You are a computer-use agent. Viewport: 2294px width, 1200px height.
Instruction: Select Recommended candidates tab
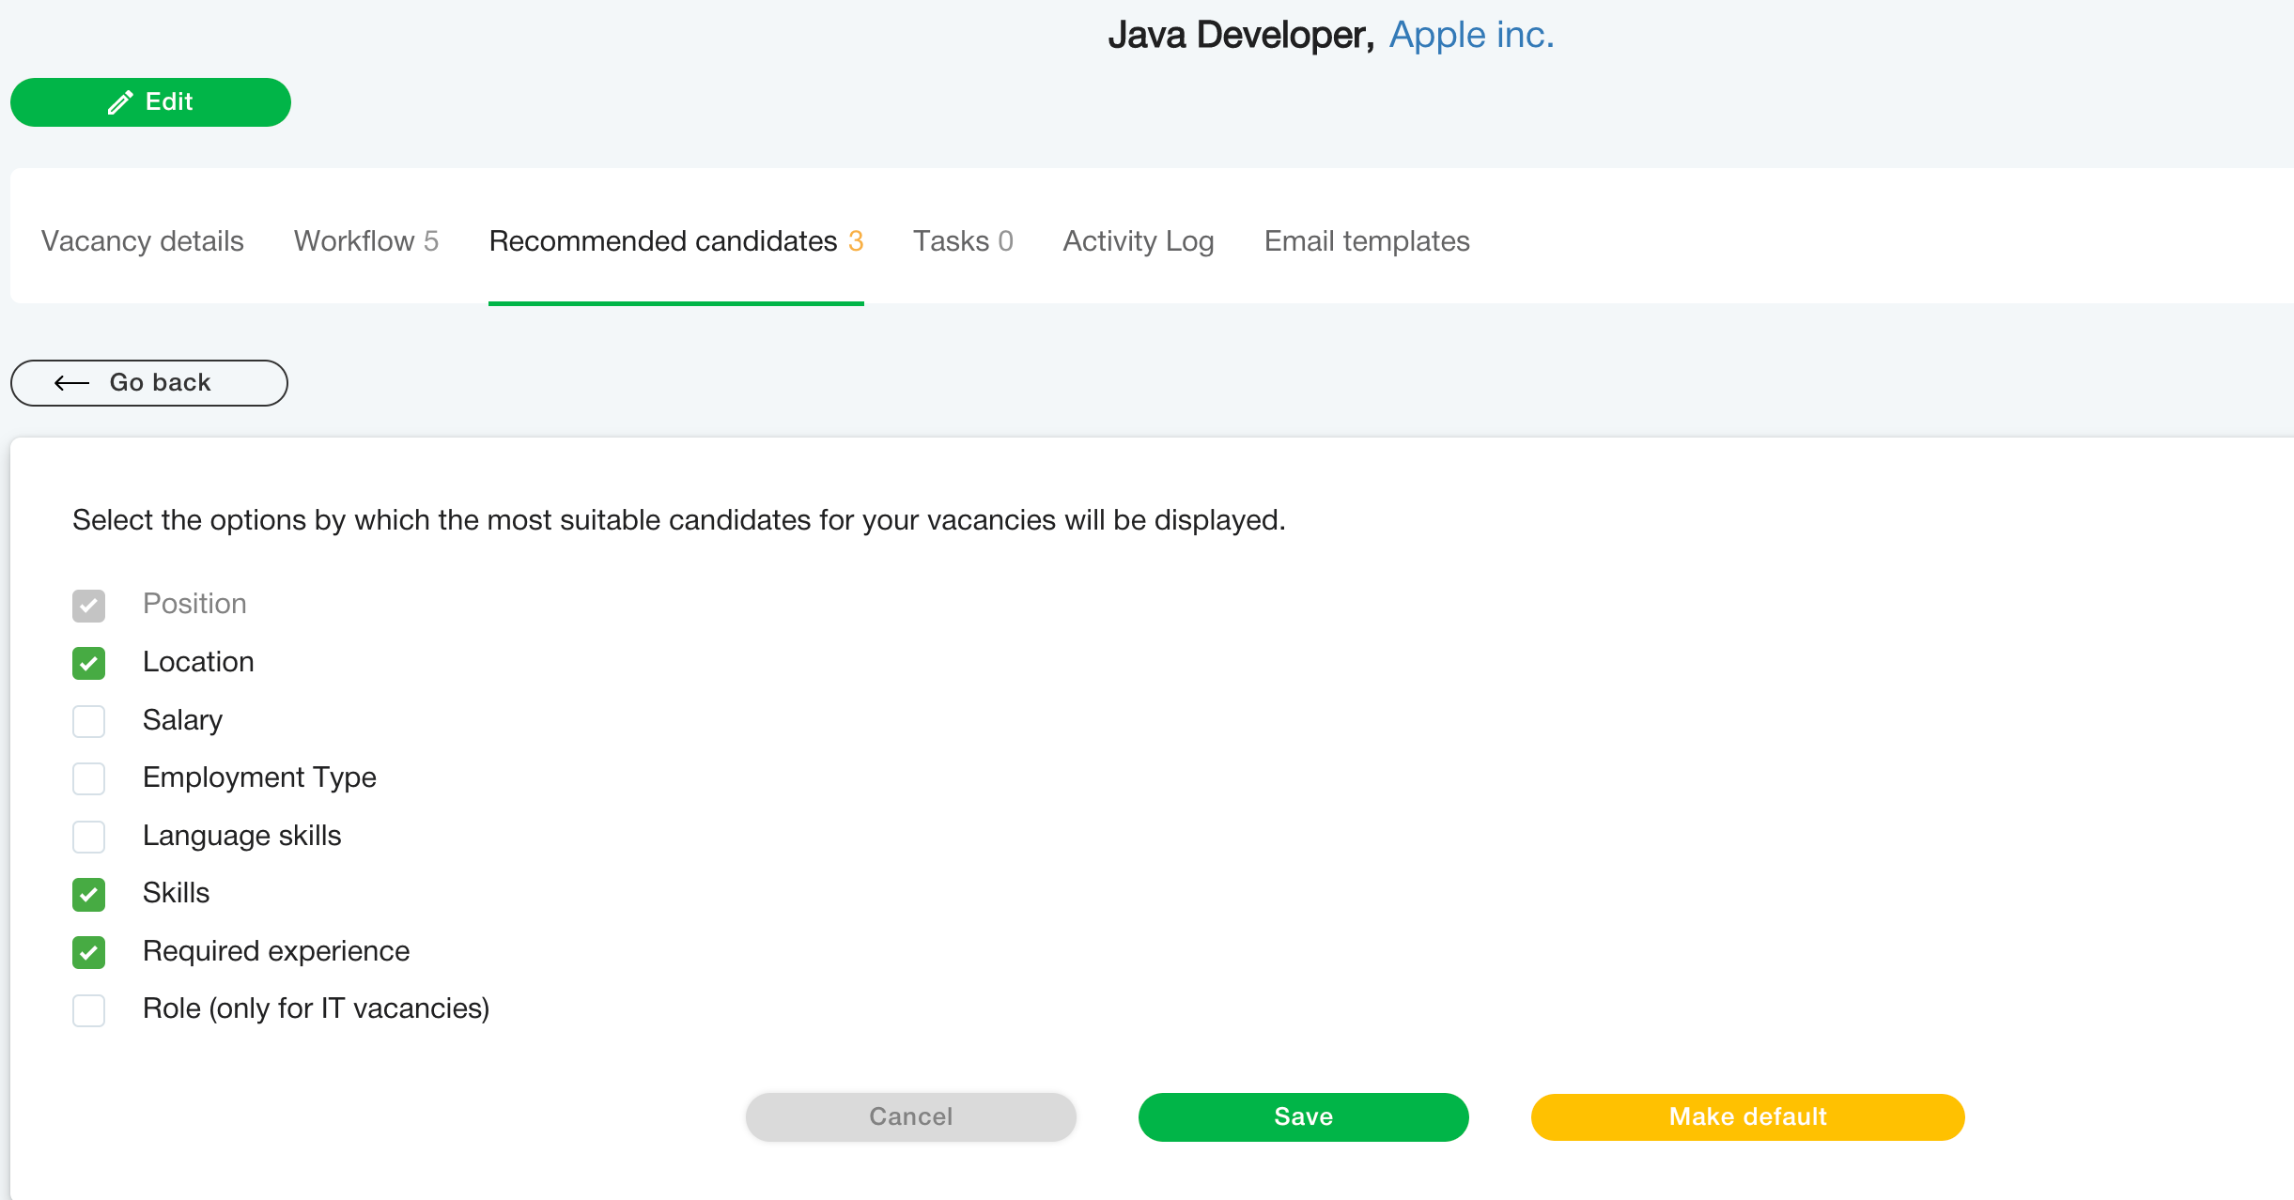[675, 241]
